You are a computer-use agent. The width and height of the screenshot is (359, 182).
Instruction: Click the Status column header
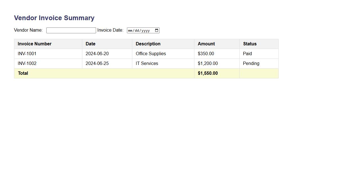[x=250, y=44]
